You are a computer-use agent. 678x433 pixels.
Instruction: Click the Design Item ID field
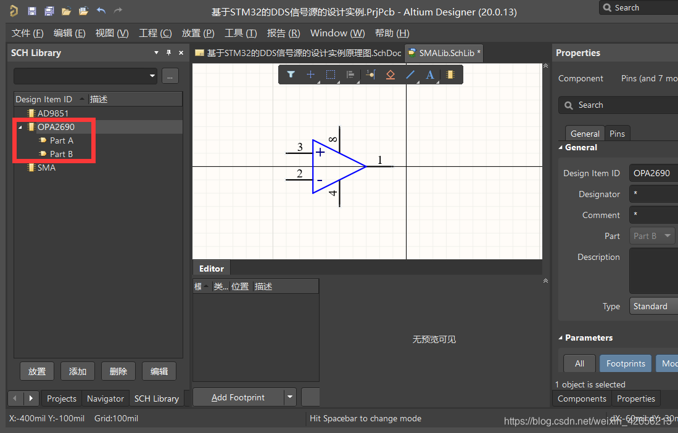click(x=653, y=173)
